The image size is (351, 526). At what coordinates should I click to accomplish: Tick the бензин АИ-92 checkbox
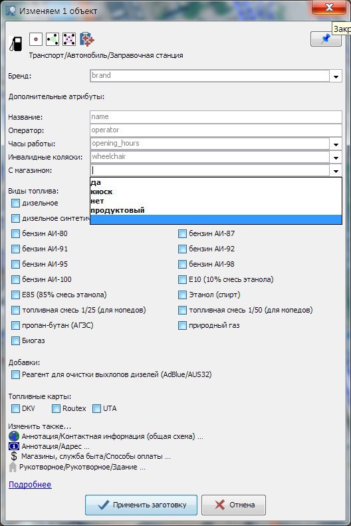coord(182,249)
